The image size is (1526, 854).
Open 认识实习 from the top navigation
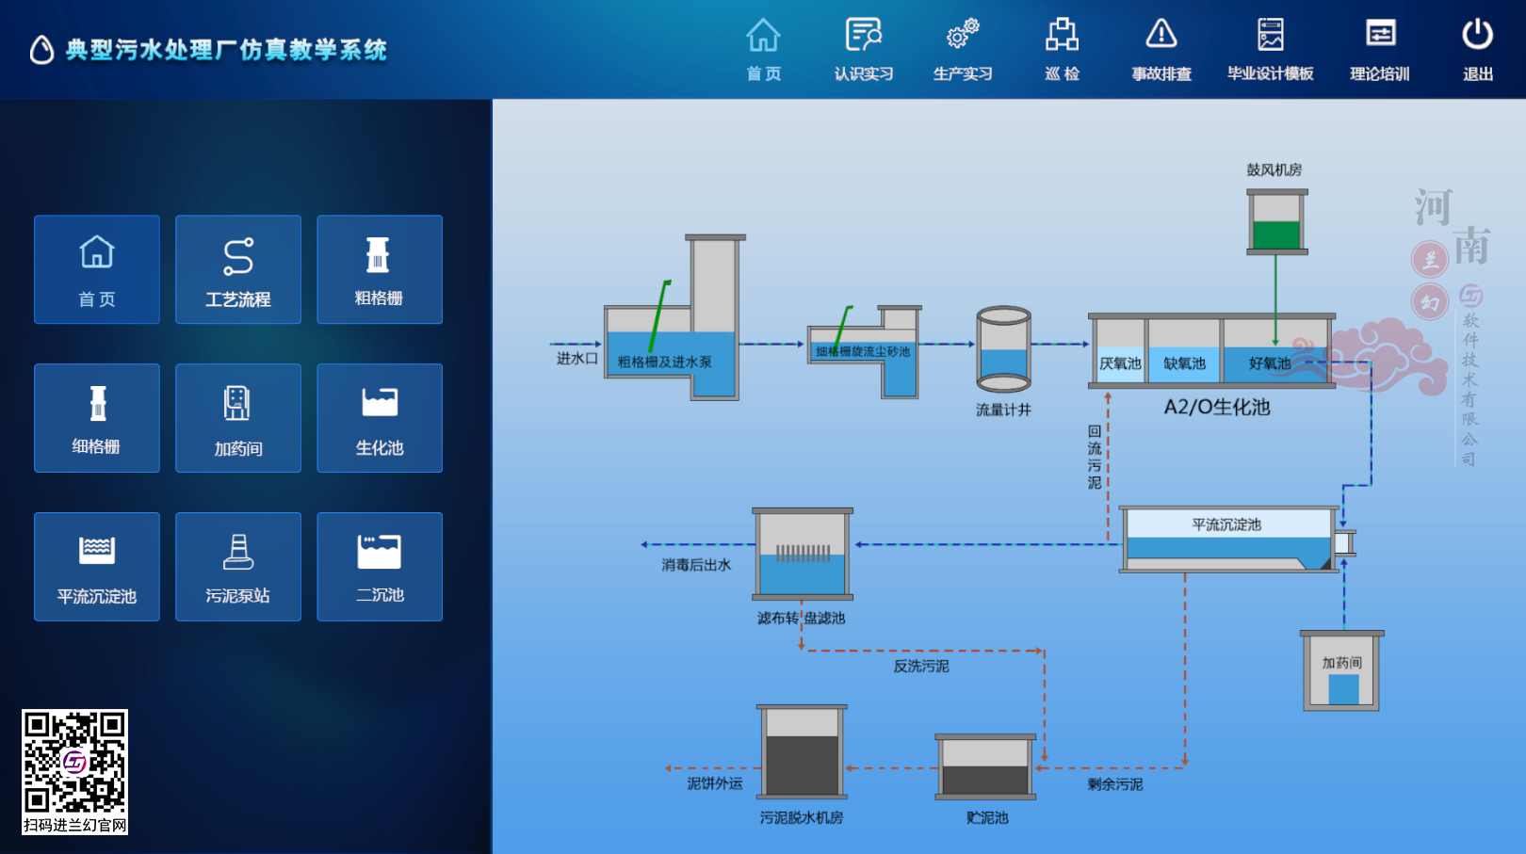(863, 49)
